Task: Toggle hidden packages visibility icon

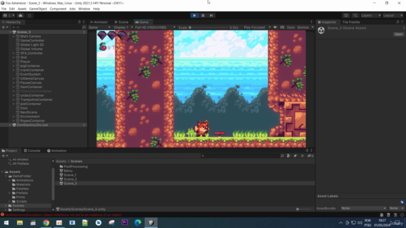Action: 310,156
